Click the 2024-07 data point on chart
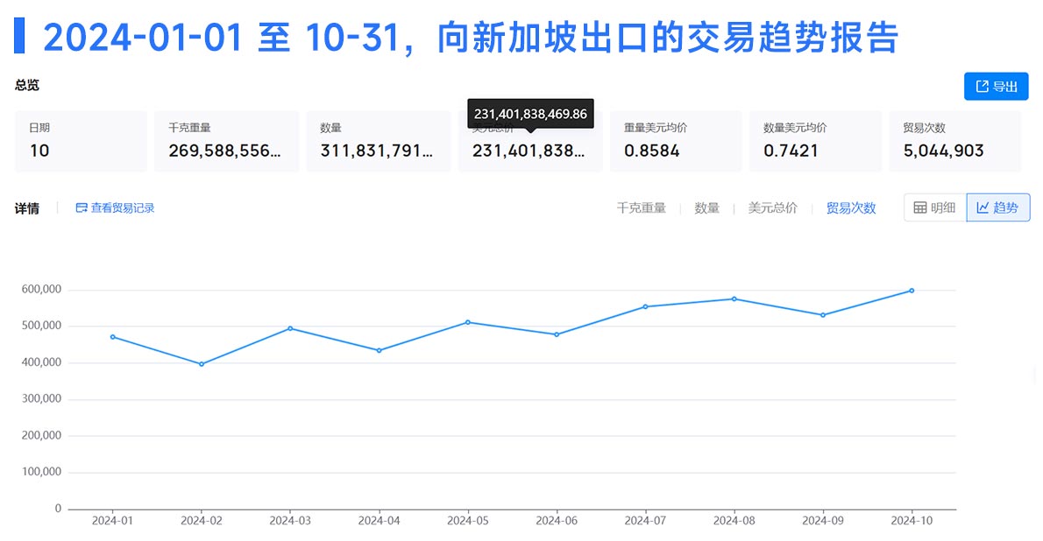This screenshot has height=541, width=1043. coord(645,306)
